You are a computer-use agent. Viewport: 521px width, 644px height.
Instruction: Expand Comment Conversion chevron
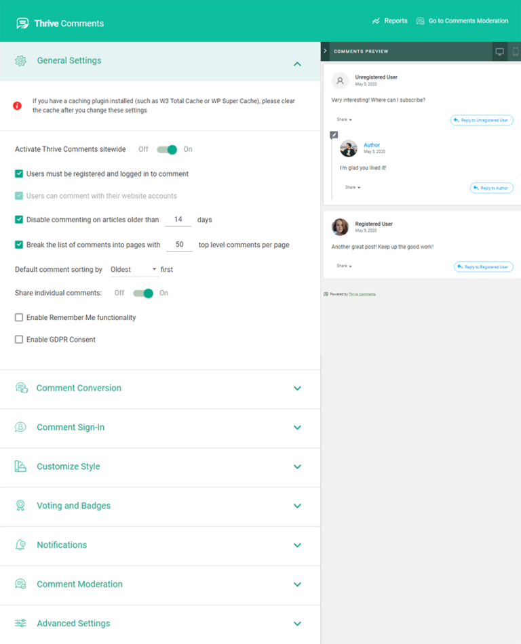pos(298,388)
